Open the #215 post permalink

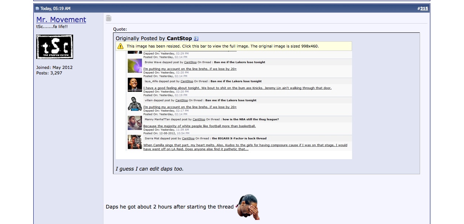point(424,8)
